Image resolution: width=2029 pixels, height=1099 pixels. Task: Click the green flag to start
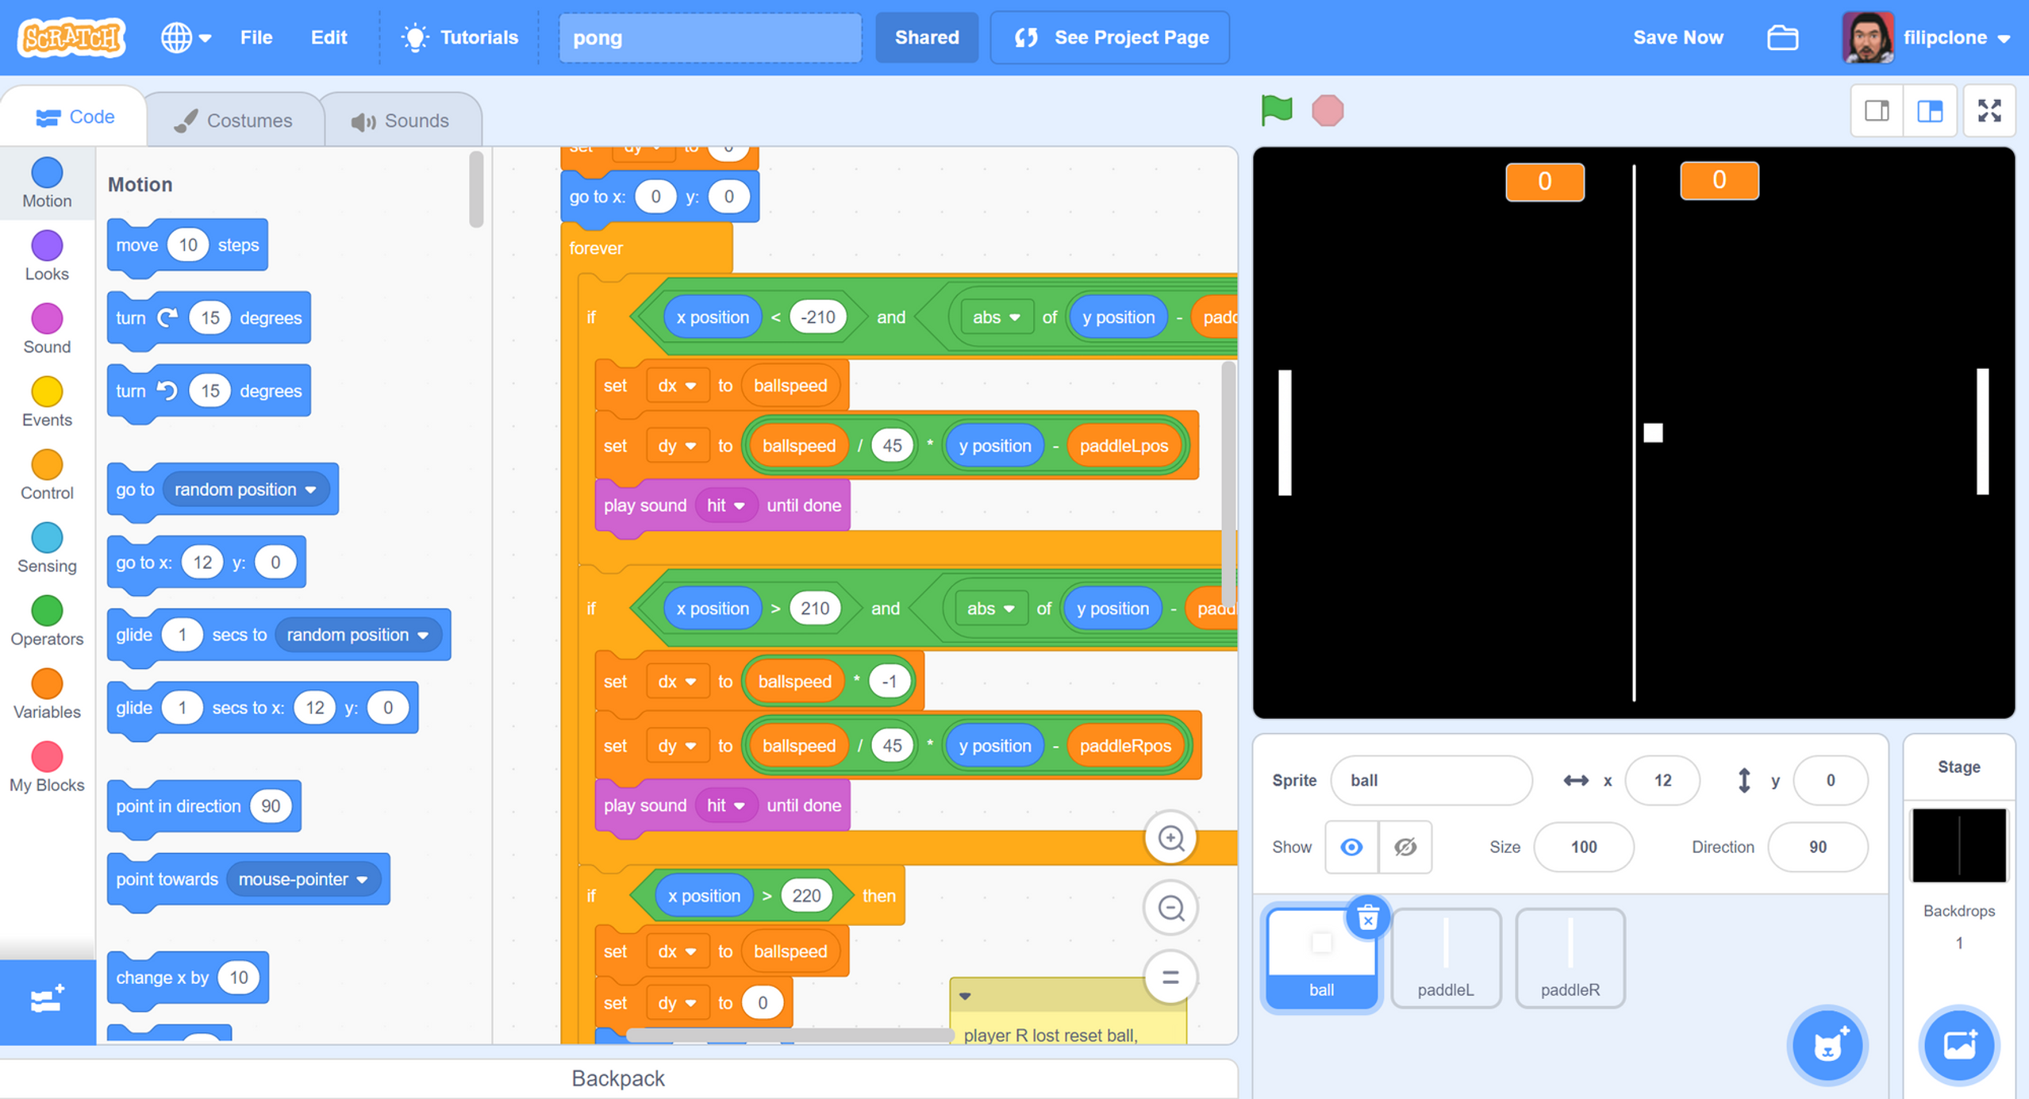point(1276,110)
